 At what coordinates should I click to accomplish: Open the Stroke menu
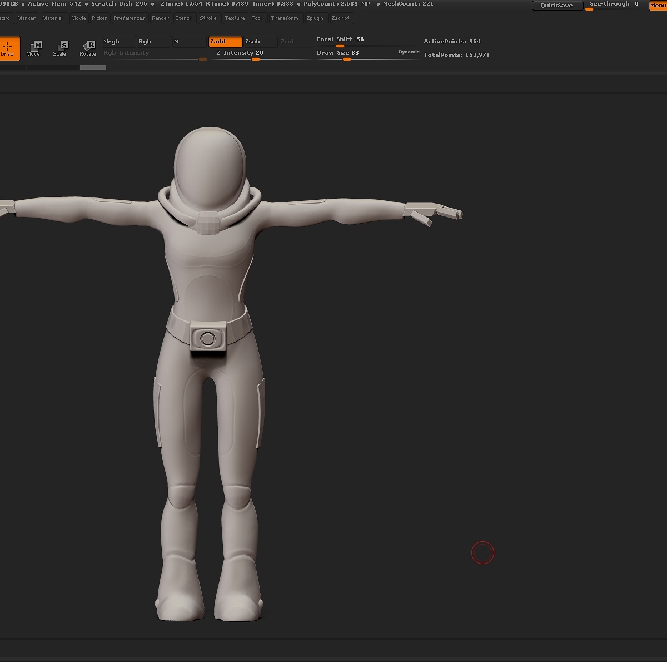click(x=208, y=18)
